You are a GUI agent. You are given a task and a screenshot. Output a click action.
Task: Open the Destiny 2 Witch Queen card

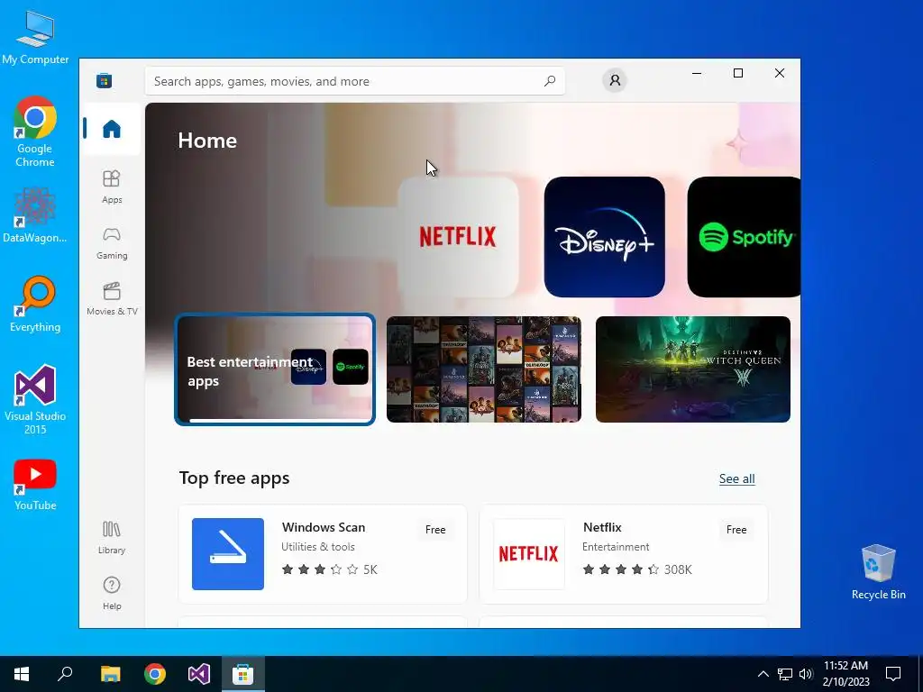tap(693, 369)
